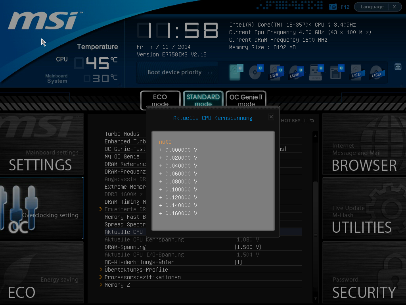
Task: Select the UEFI USB key boot device icon
Action: (317, 73)
